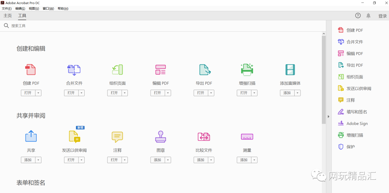Click the 增强扫描 scanner icon in main grid
389x193 pixels.
(247, 69)
